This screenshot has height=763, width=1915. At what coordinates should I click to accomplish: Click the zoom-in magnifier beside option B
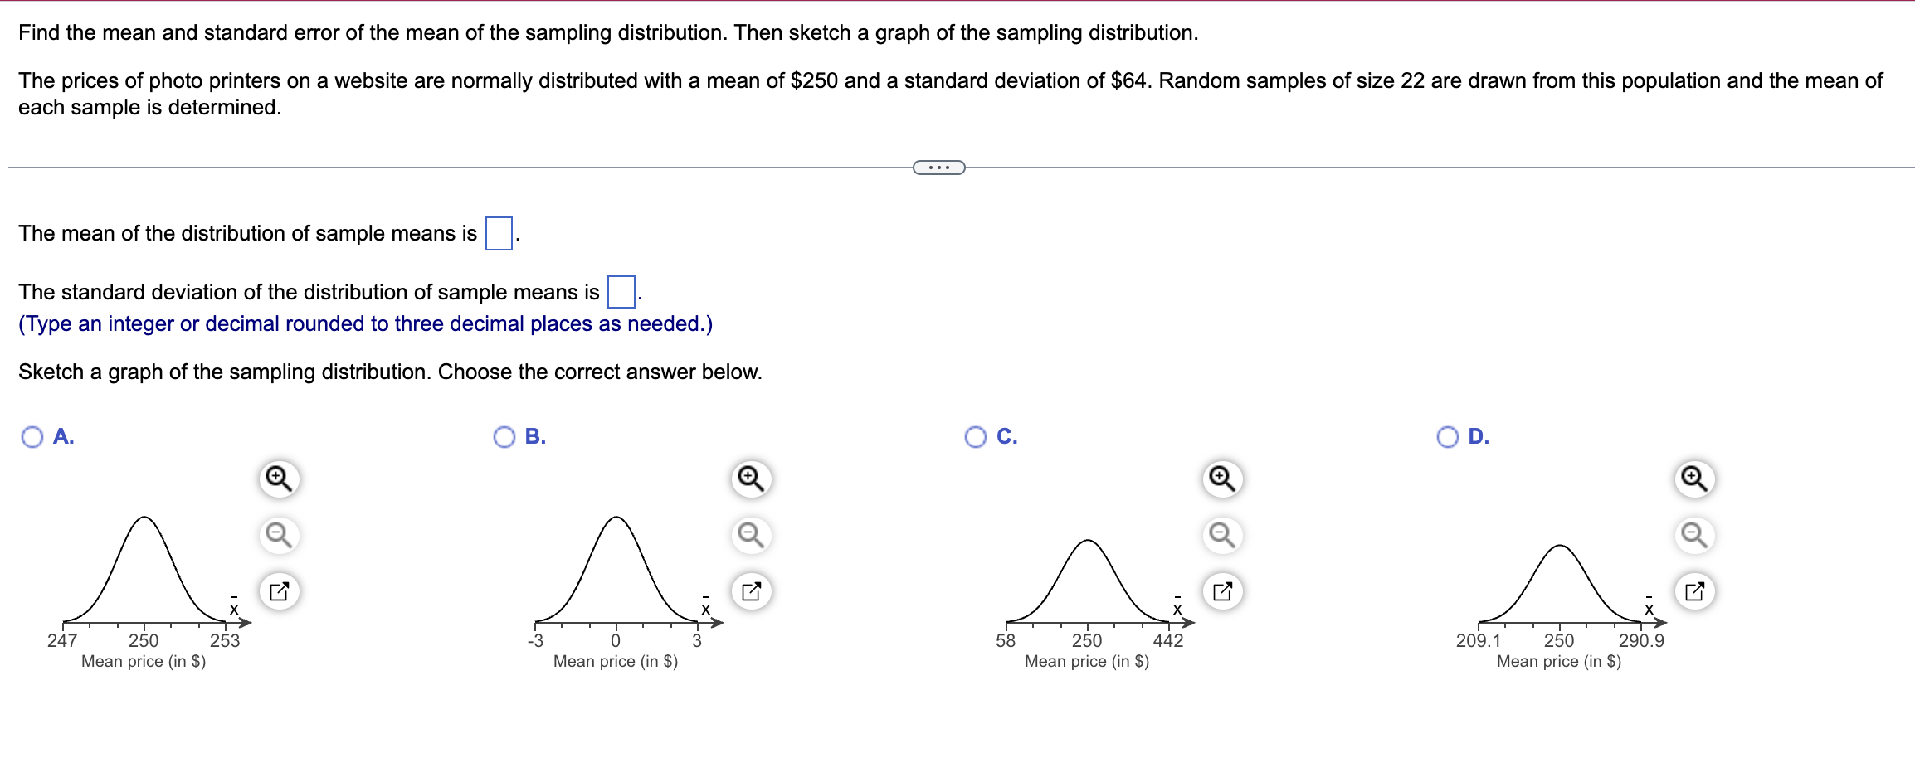[750, 479]
